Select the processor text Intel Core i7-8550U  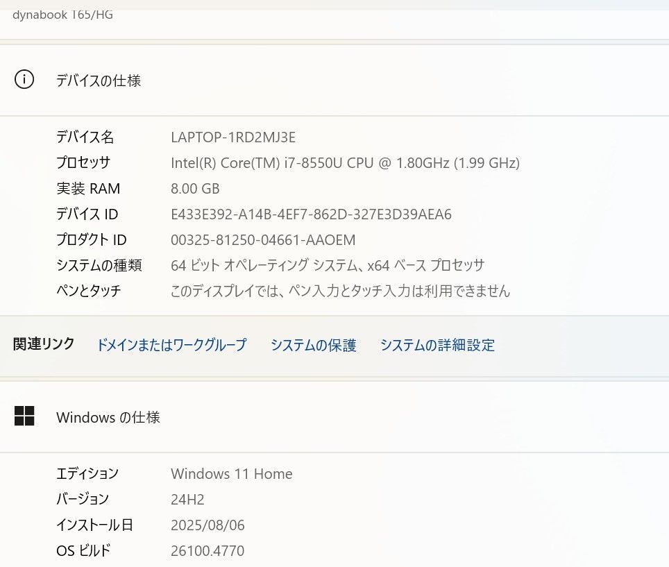pyautogui.click(x=345, y=162)
